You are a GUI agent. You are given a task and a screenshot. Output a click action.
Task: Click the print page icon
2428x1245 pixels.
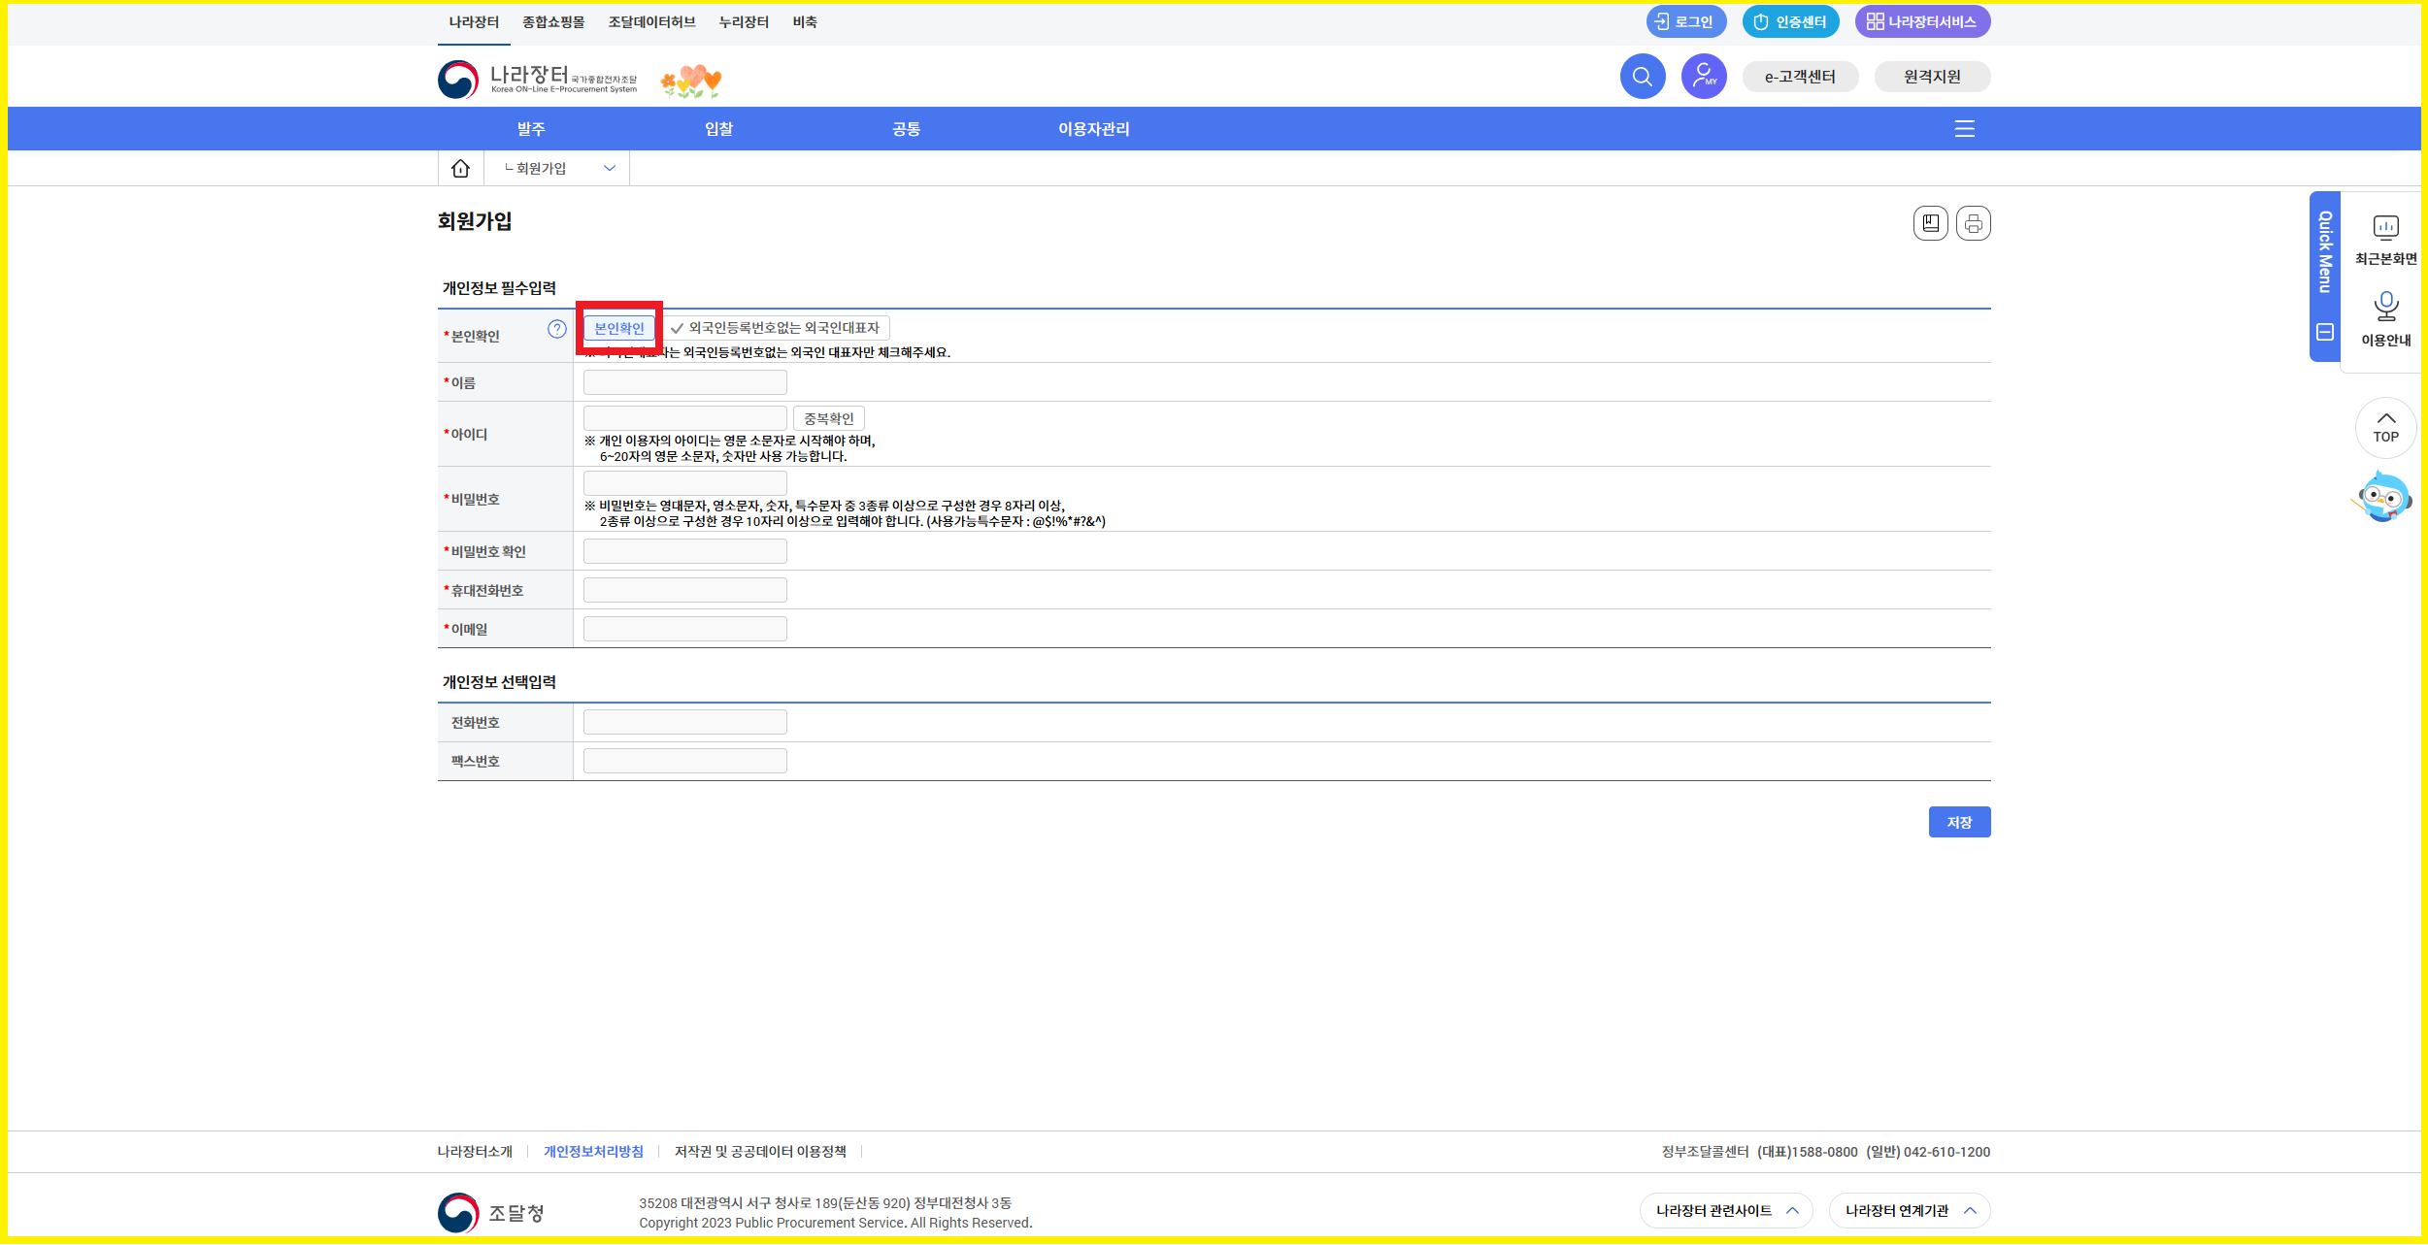click(x=1973, y=224)
